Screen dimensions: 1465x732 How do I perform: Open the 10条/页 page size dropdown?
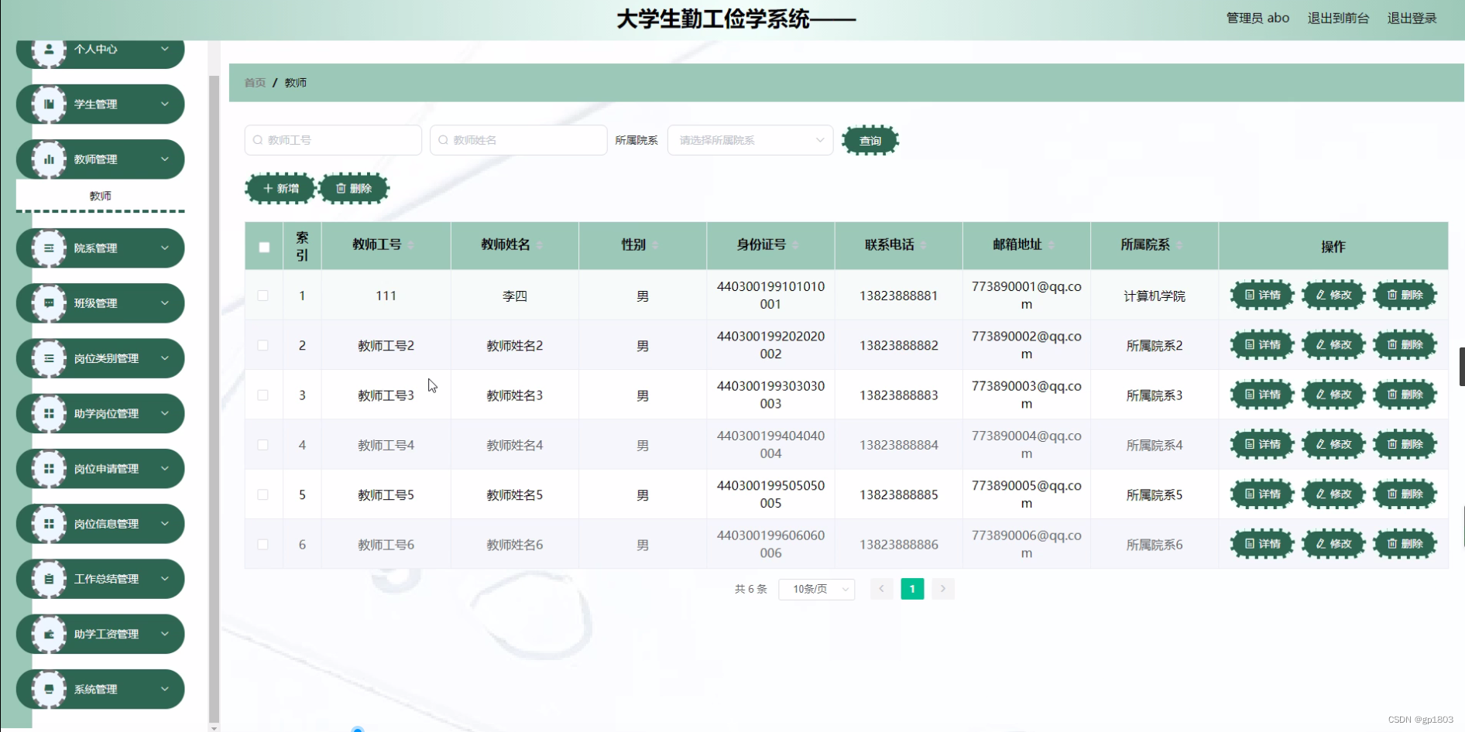816,589
